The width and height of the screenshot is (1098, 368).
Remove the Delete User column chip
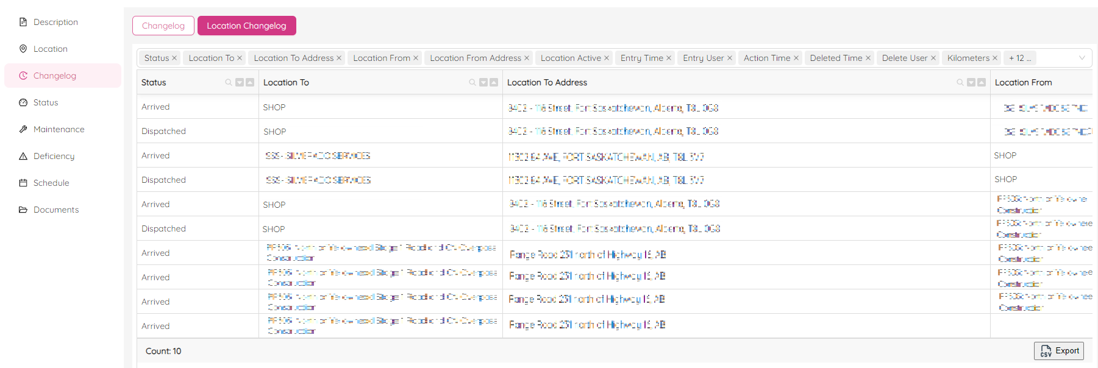tap(933, 58)
